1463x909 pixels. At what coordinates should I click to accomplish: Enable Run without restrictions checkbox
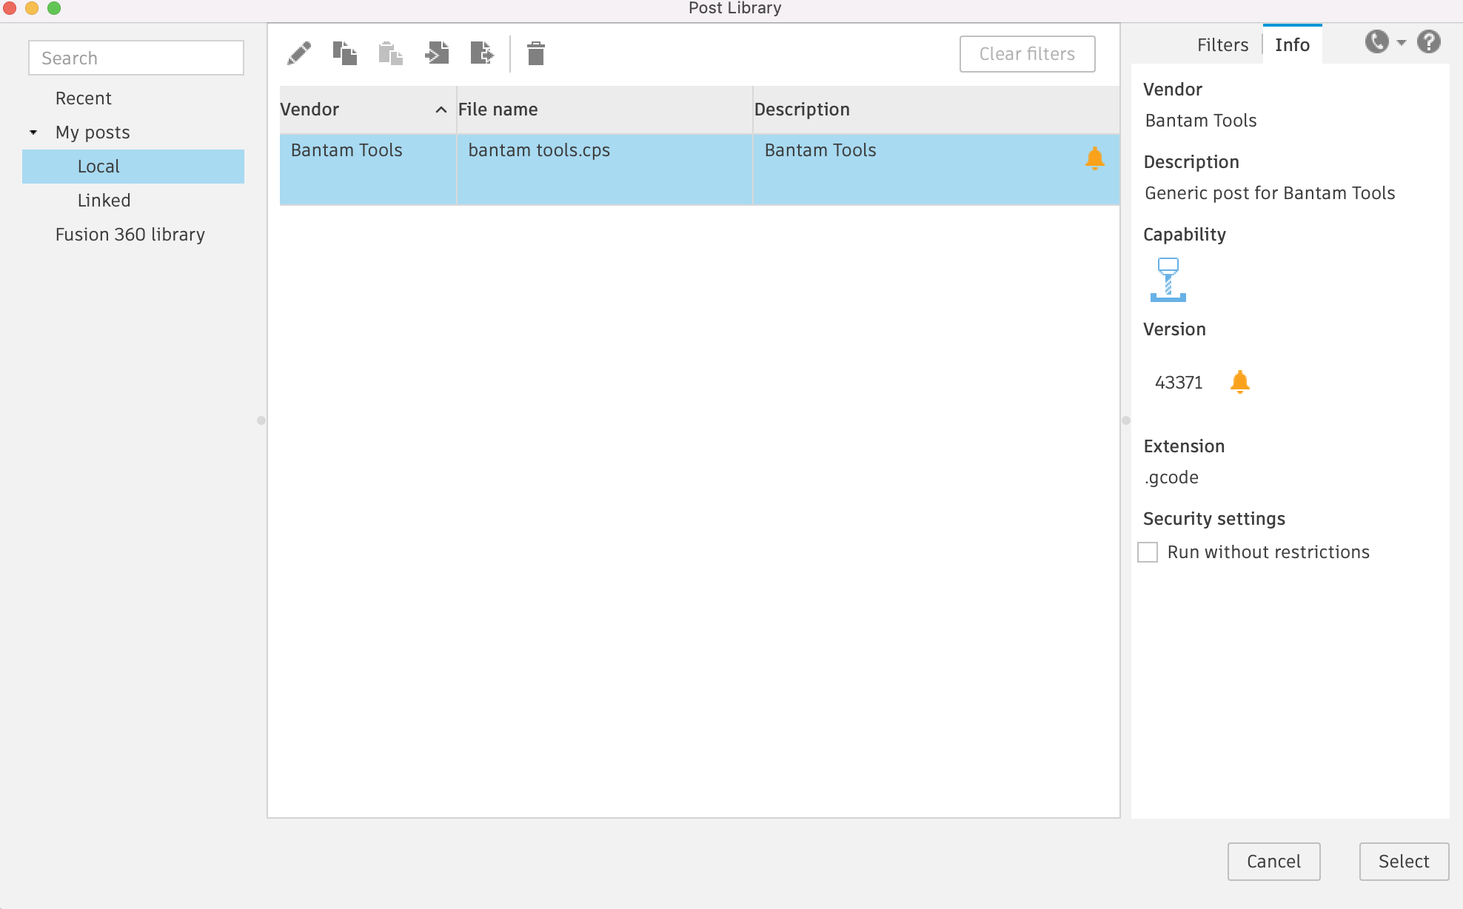1150,552
